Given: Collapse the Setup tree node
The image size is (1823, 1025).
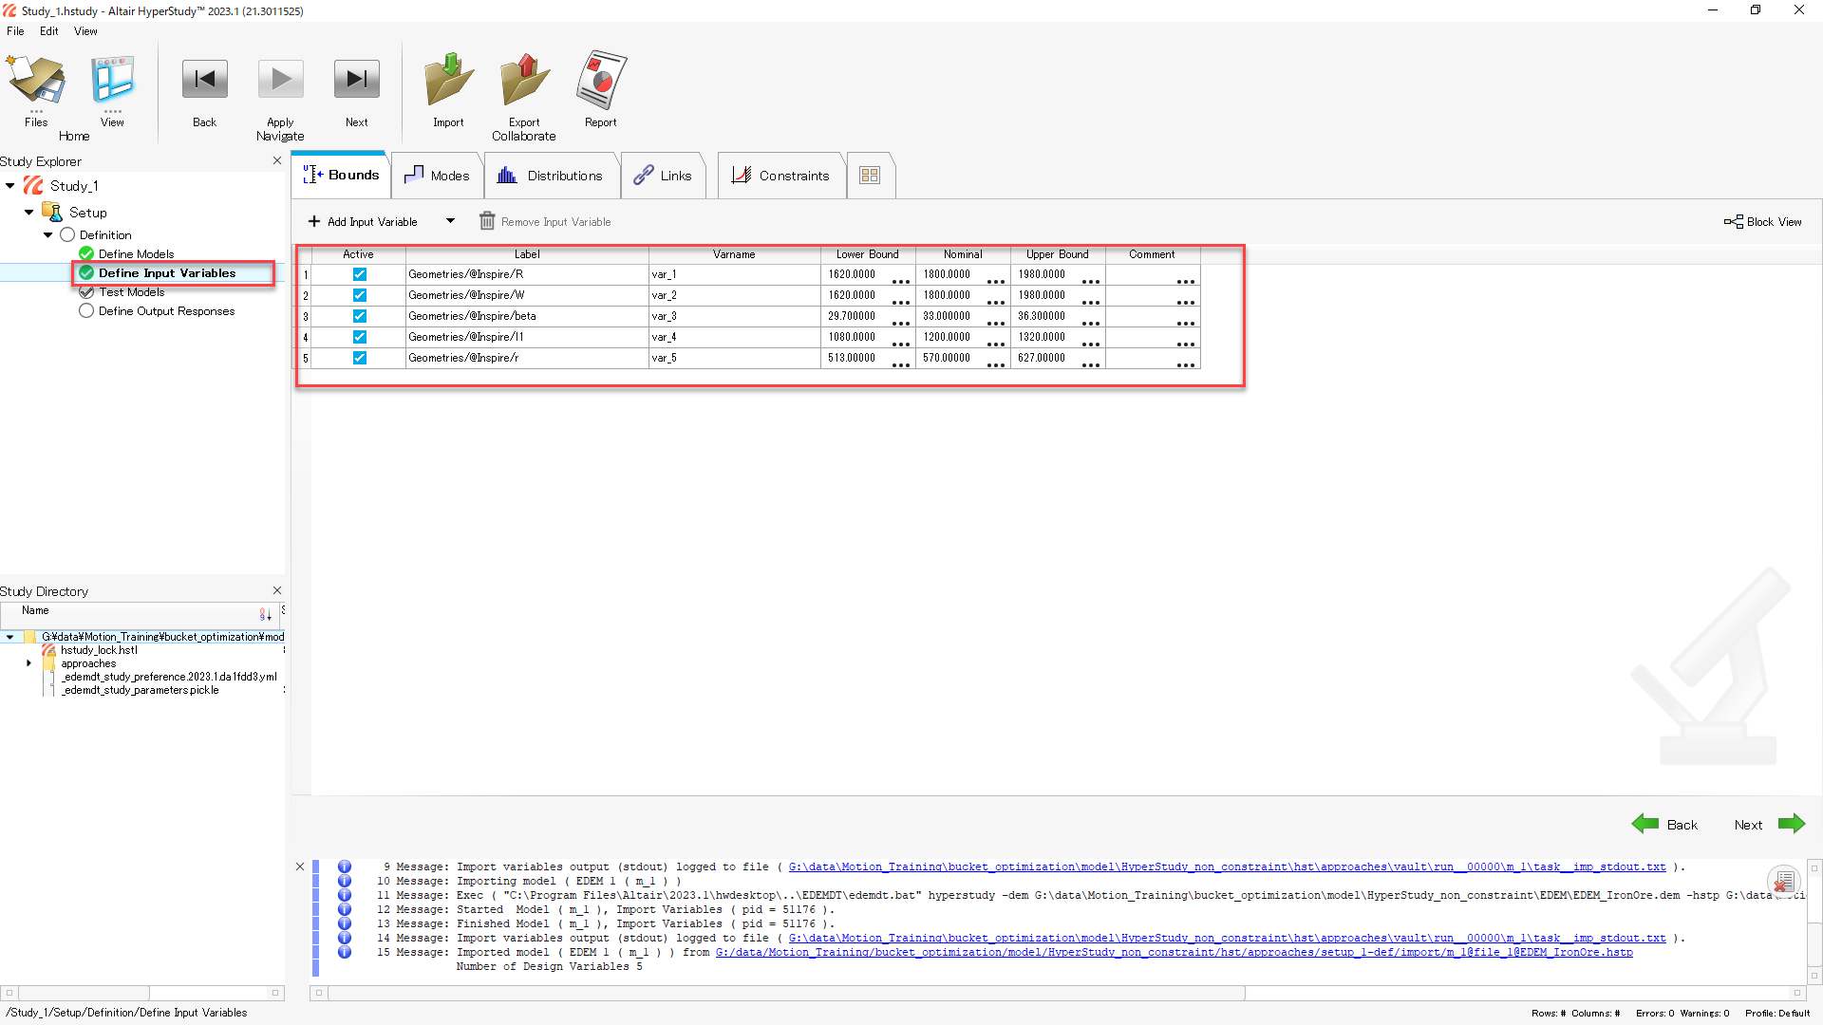Looking at the screenshot, I should 28,213.
